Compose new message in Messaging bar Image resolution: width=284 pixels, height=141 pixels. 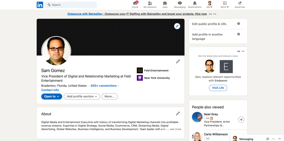point(268,139)
